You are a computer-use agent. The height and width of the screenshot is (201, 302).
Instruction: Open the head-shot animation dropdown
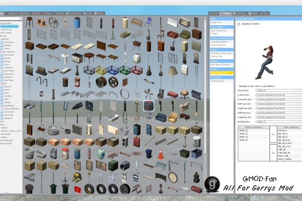click(279, 90)
